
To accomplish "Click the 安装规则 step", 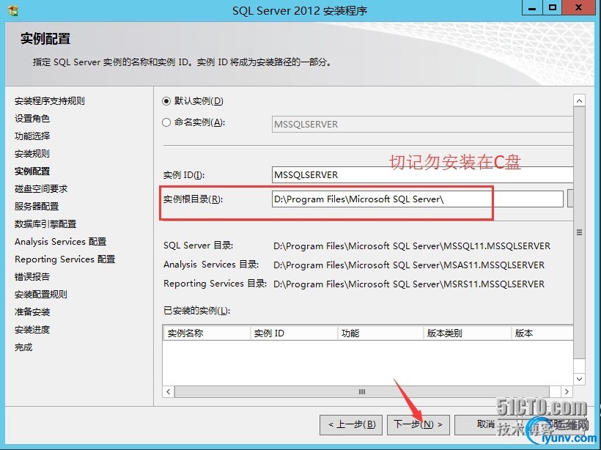I will point(32,154).
